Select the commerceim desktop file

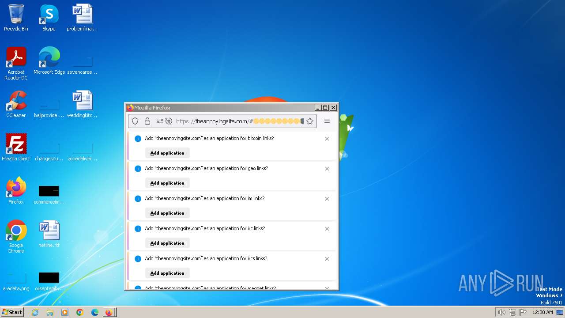point(49,194)
